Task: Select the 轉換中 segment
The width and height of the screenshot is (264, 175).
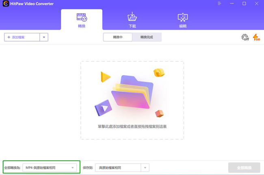Action: point(118,37)
